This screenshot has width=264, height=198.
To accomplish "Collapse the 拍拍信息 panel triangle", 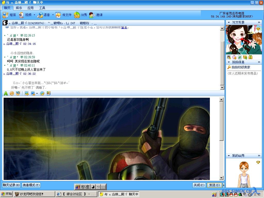I will point(229,62).
